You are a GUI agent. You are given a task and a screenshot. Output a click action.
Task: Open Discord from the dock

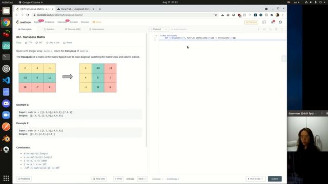coord(6,103)
